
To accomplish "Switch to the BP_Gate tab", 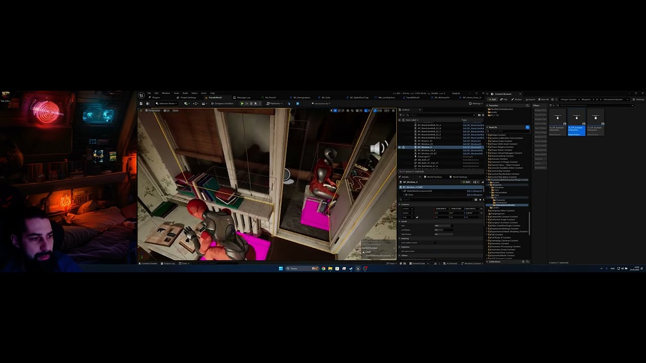I will (x=324, y=97).
